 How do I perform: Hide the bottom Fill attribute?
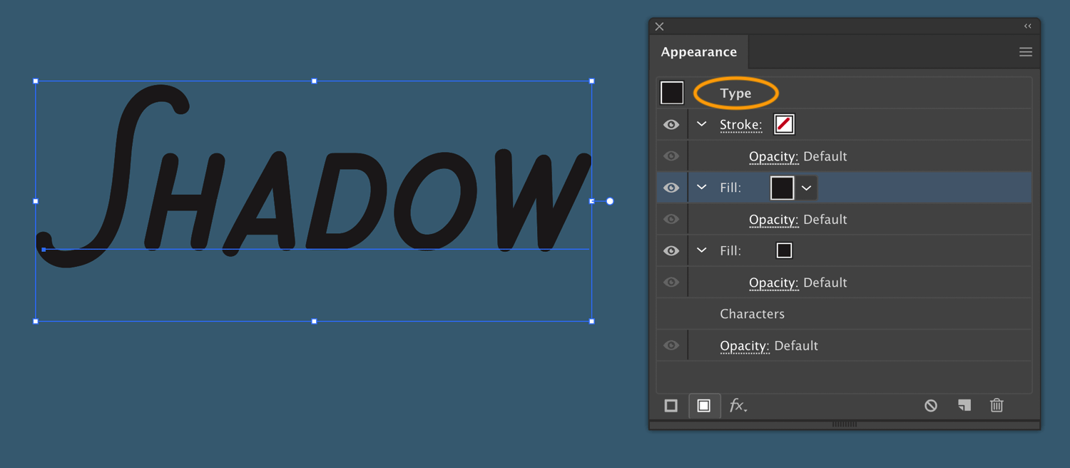point(671,250)
